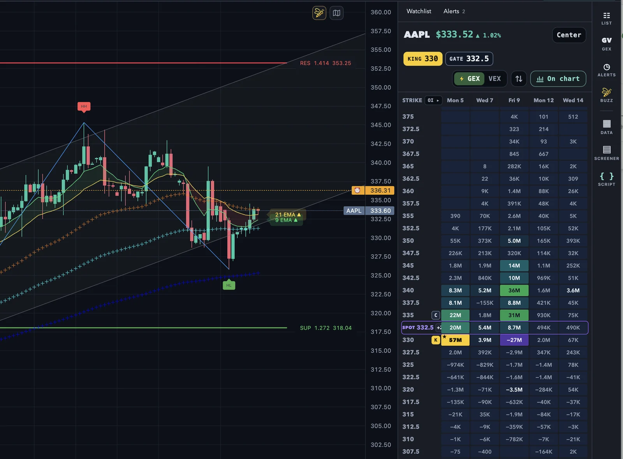
Task: Open the SCREENER sidebar panel
Action: pyautogui.click(x=606, y=153)
